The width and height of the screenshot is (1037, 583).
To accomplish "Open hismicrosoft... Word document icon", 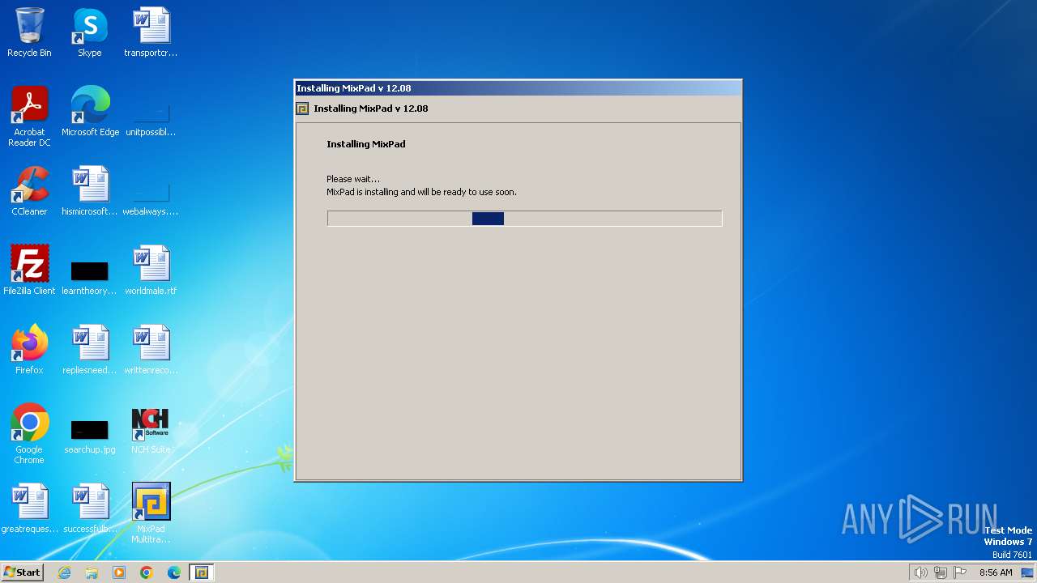I will (90, 191).
